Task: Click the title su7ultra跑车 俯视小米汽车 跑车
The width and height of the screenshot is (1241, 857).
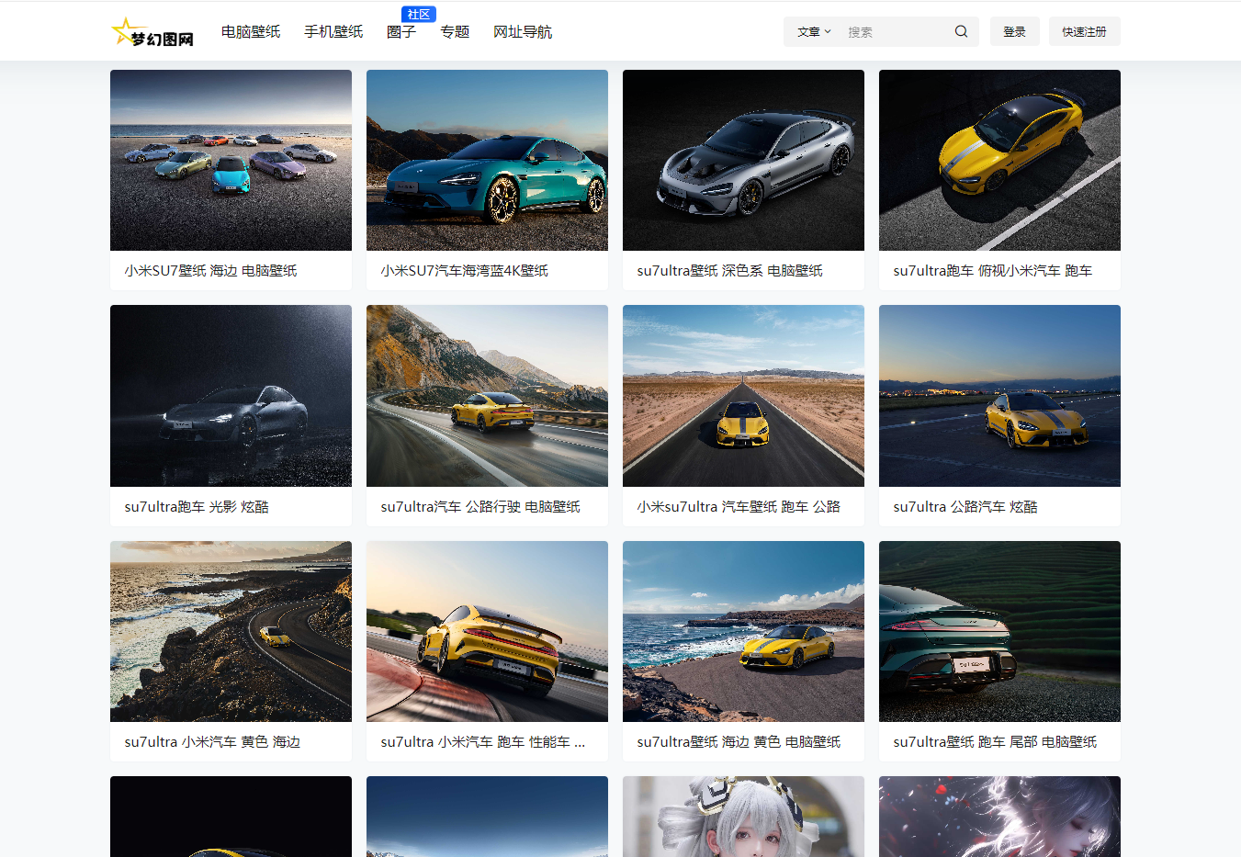Action: pos(992,271)
